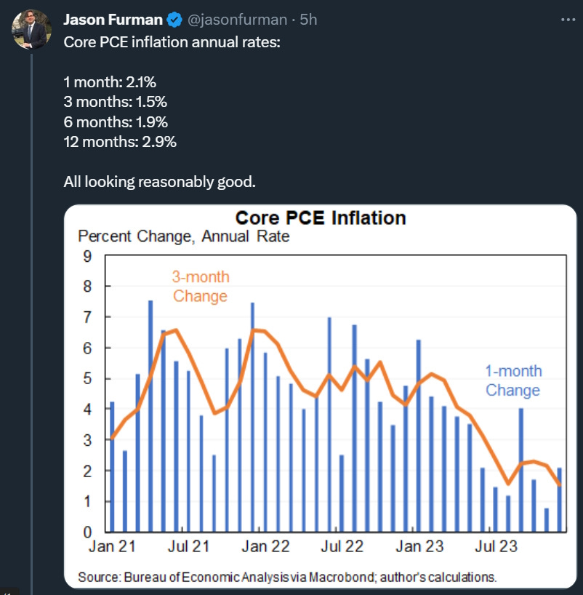Image resolution: width=583 pixels, height=595 pixels.
Task: Click the Jul 23 axis label
Action: (x=496, y=546)
